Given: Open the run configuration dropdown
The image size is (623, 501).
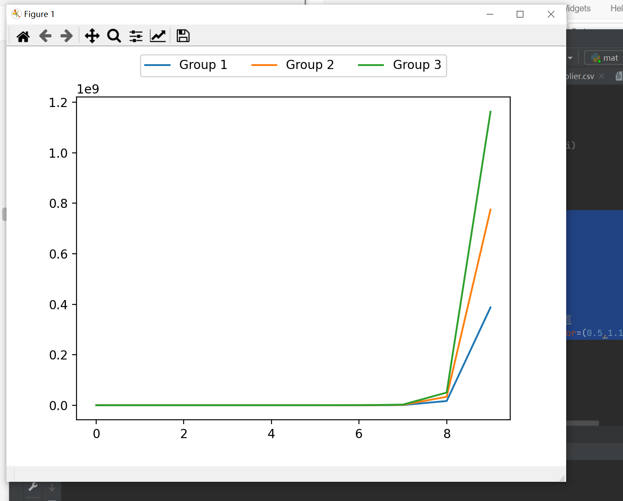Looking at the screenshot, I should click(x=571, y=57).
